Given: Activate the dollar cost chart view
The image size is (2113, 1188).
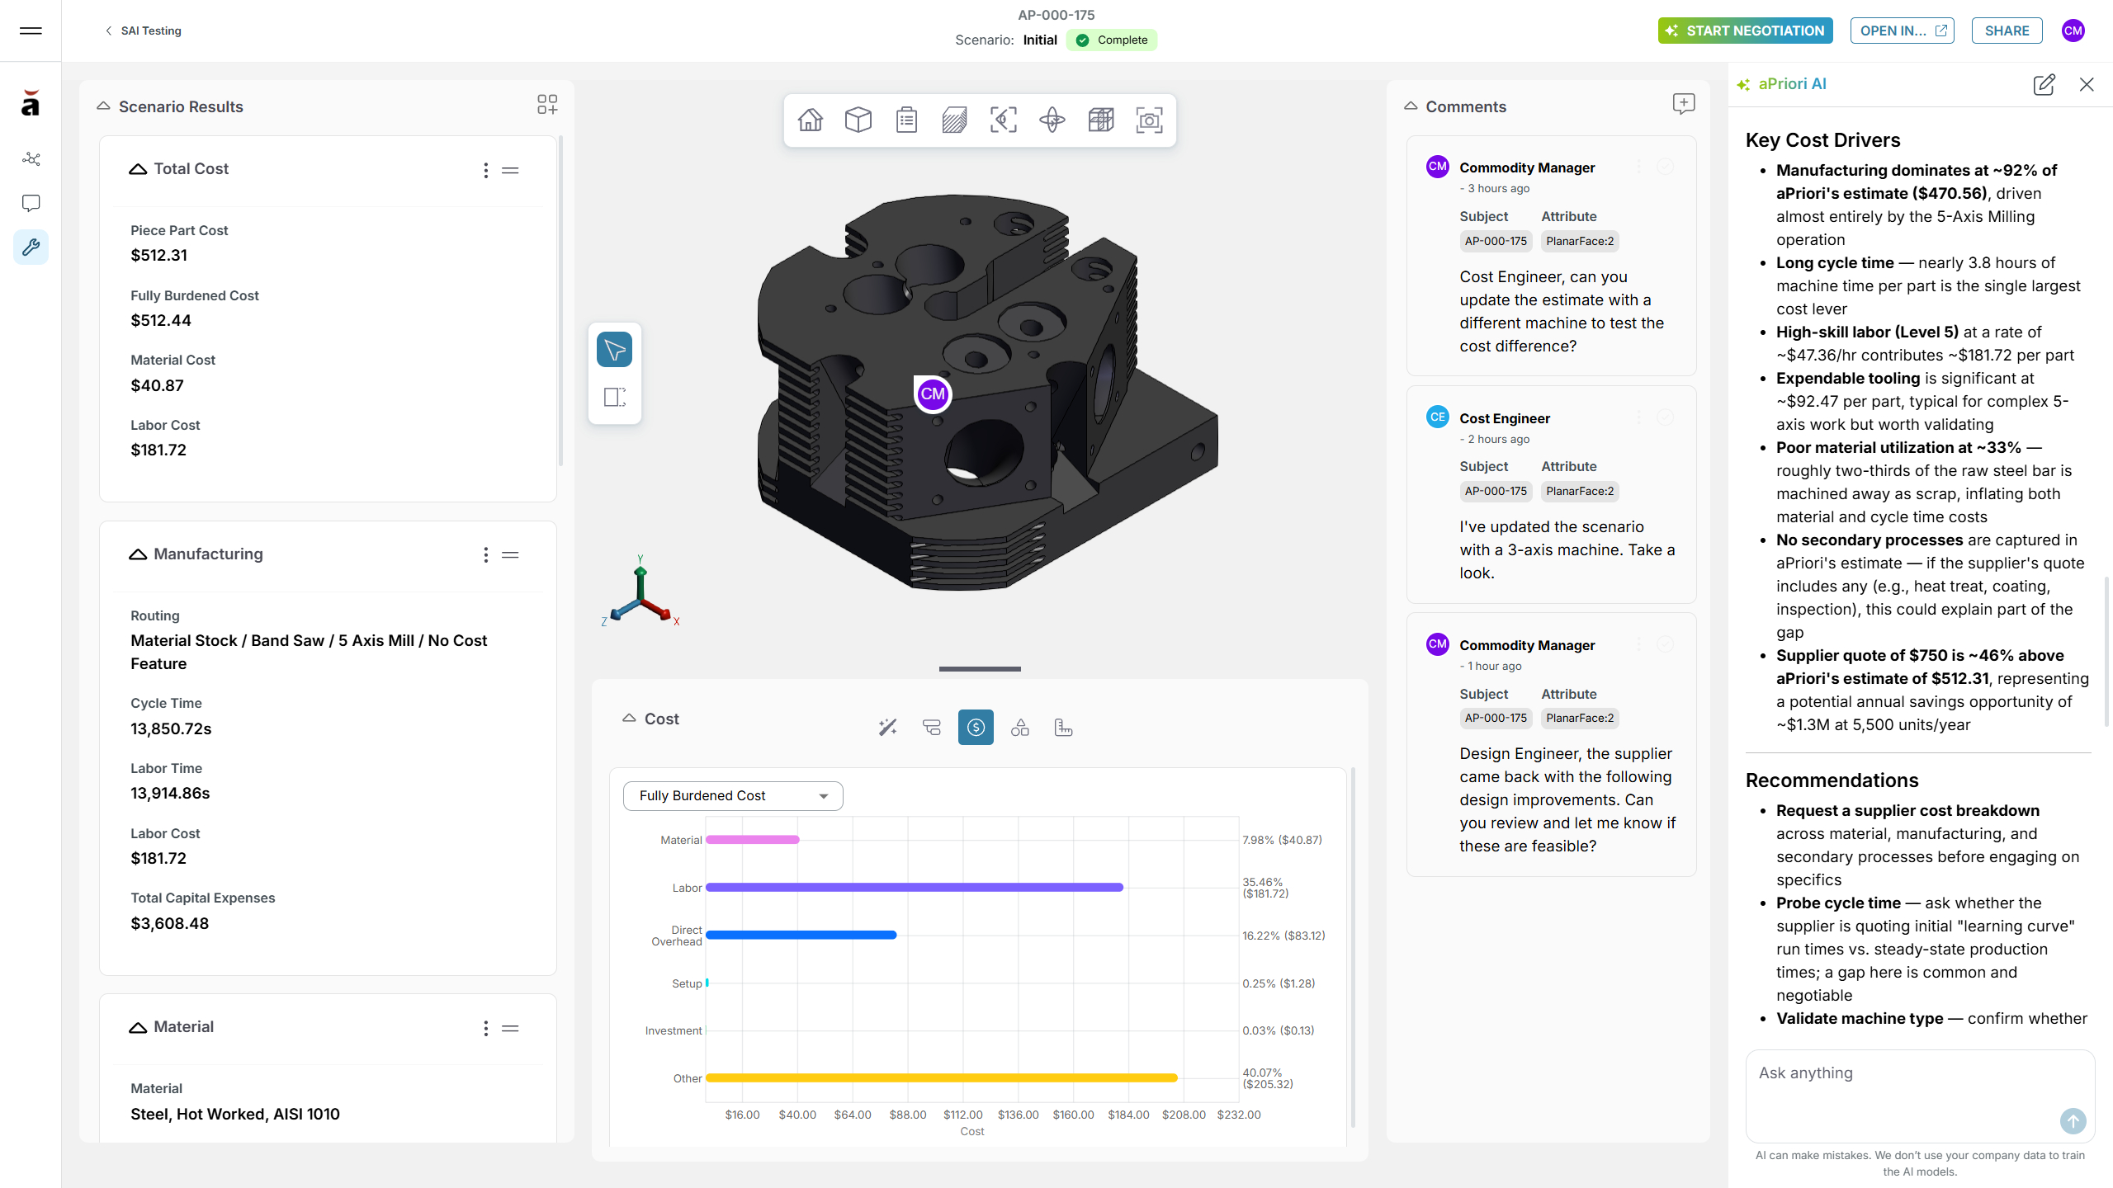Looking at the screenshot, I should 976,728.
